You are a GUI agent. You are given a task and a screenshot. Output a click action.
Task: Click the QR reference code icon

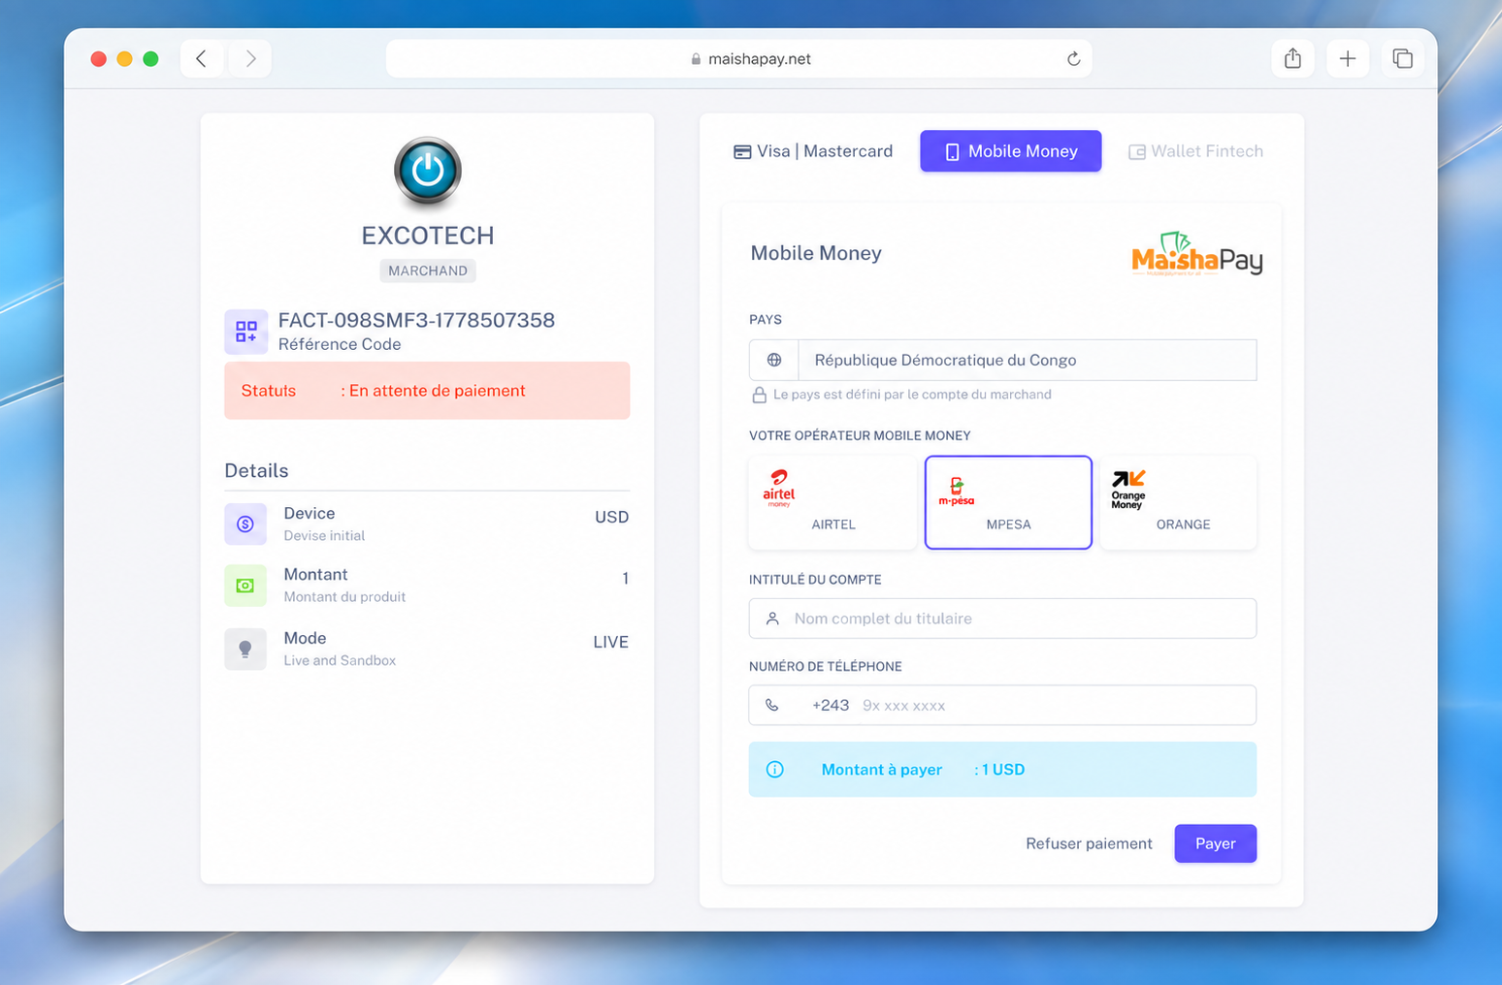tap(246, 332)
